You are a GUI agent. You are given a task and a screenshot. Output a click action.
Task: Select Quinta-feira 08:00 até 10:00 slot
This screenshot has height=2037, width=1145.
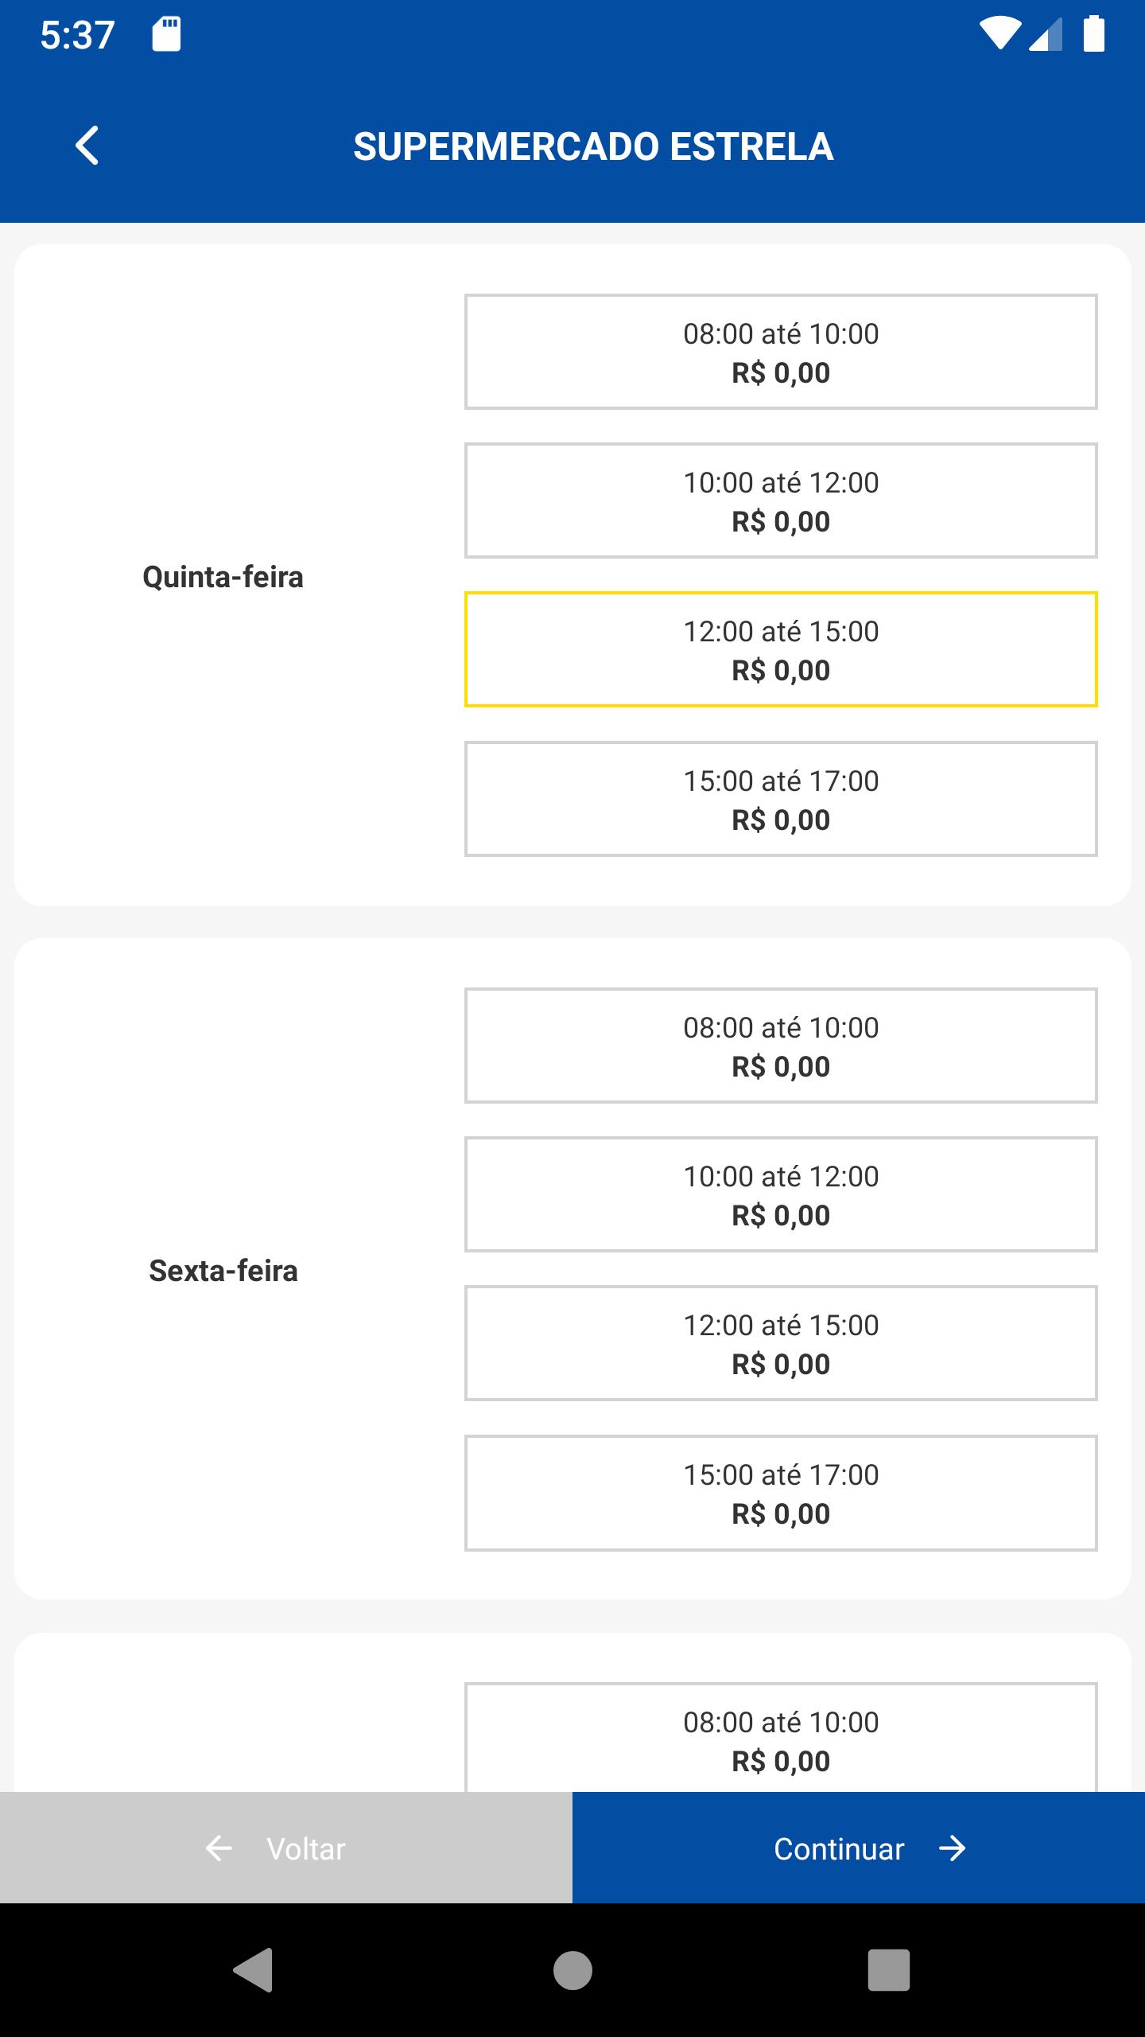(781, 352)
